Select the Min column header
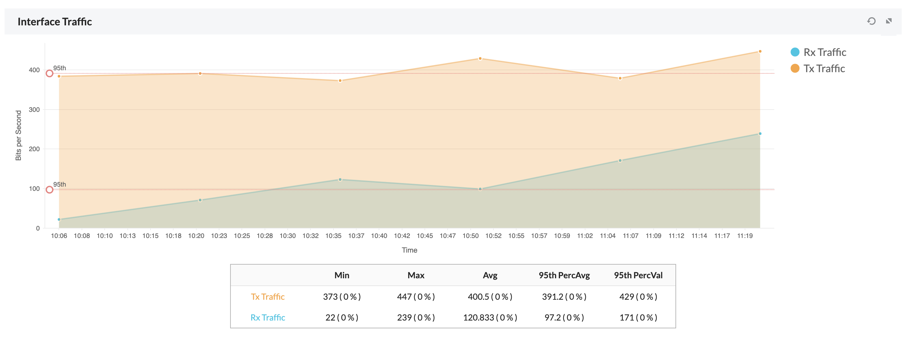 point(342,275)
